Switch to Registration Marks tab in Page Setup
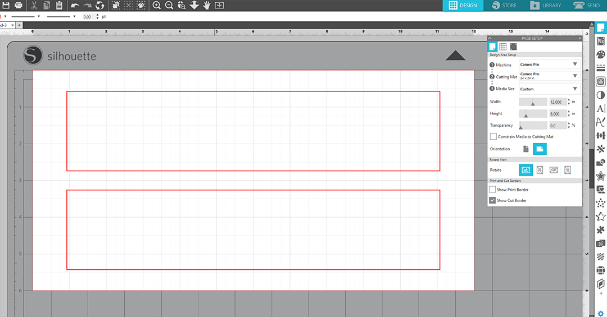 tap(513, 47)
